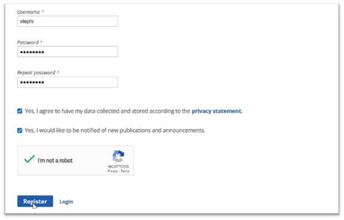Click the red asterisk beside Repeat password
This screenshot has height=220, width=344.
click(x=58, y=72)
